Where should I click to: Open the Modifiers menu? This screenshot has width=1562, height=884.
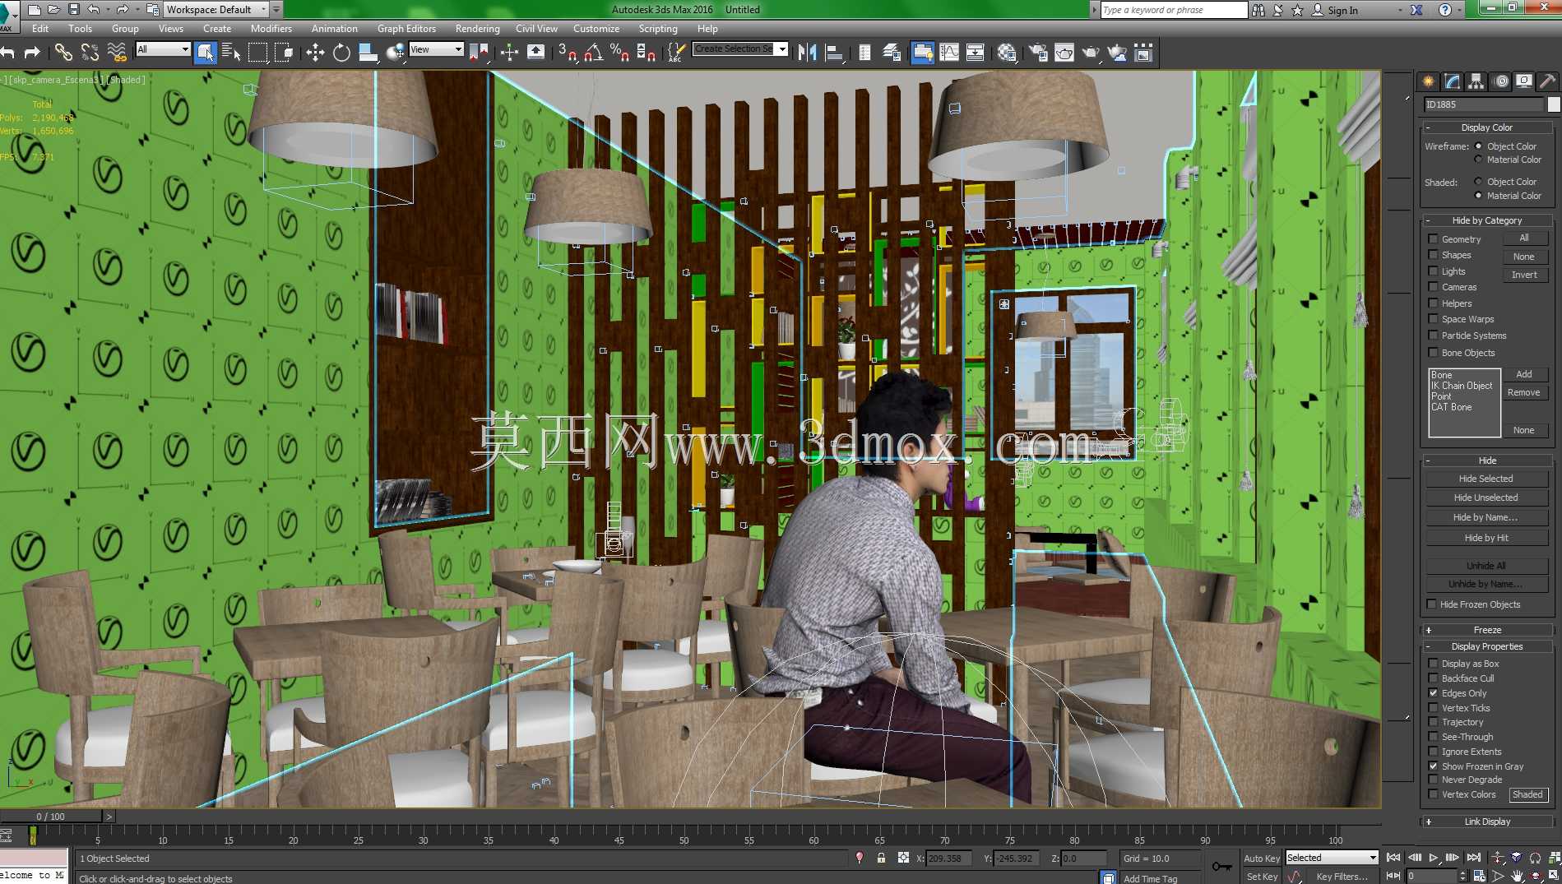pos(271,29)
